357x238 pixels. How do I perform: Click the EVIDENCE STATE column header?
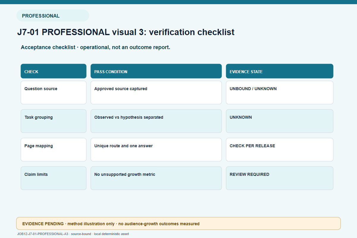(280, 71)
